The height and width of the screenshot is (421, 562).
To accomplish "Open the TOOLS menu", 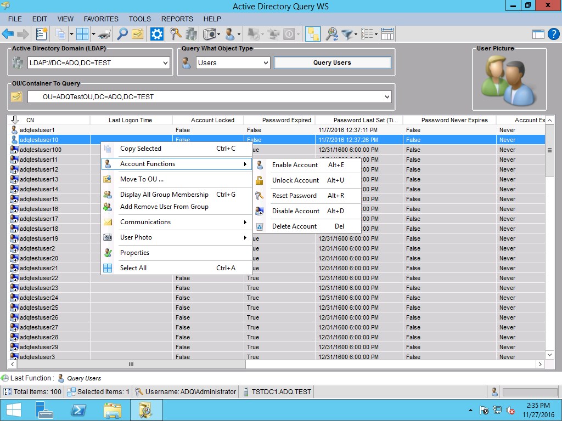I will coord(140,19).
